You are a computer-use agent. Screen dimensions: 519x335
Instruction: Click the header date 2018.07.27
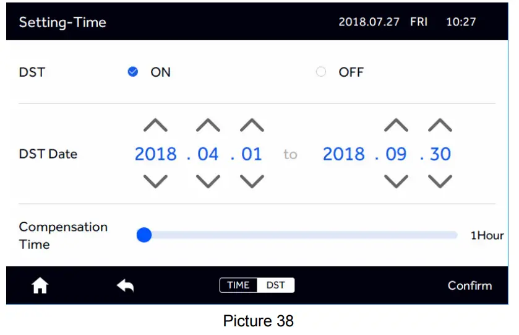(368, 22)
